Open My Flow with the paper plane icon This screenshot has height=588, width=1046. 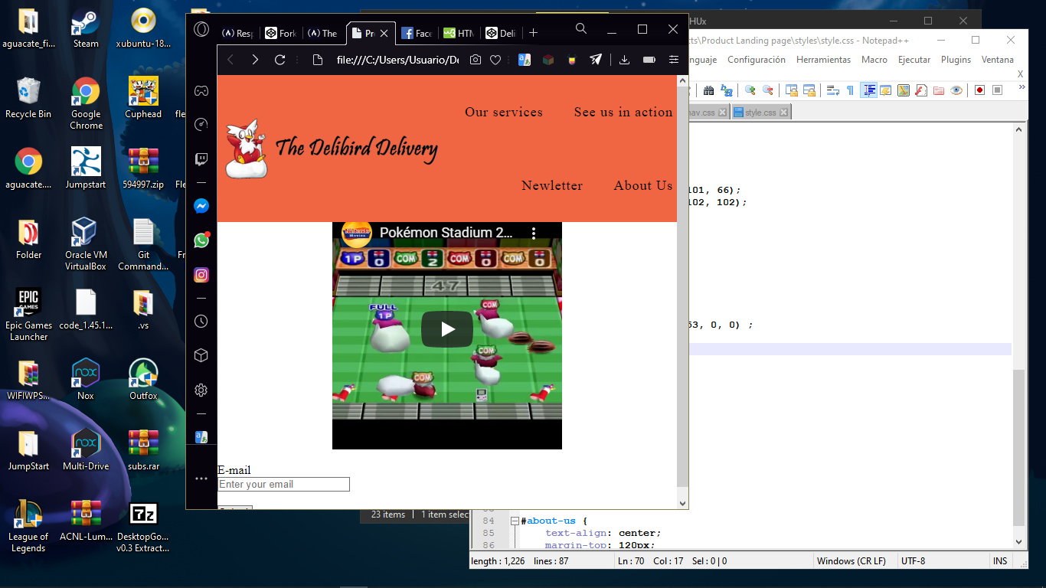[x=596, y=59]
